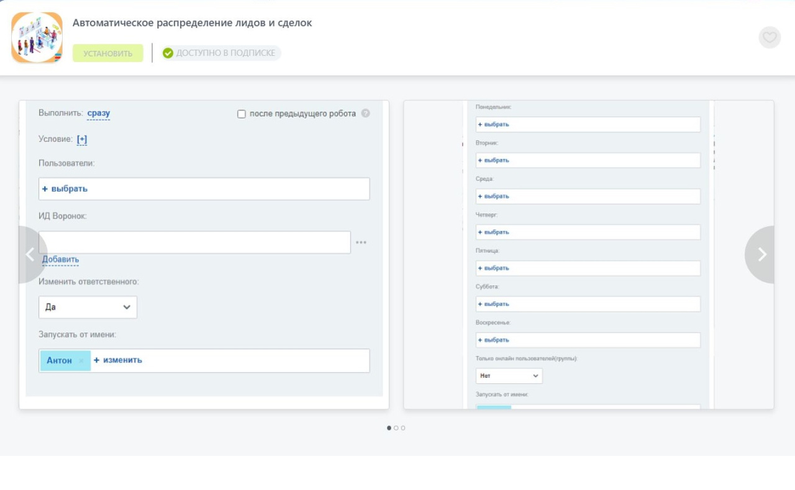The width and height of the screenshot is (795, 490).
Task: Remove Антон tag with the x icon
Action: 81,360
